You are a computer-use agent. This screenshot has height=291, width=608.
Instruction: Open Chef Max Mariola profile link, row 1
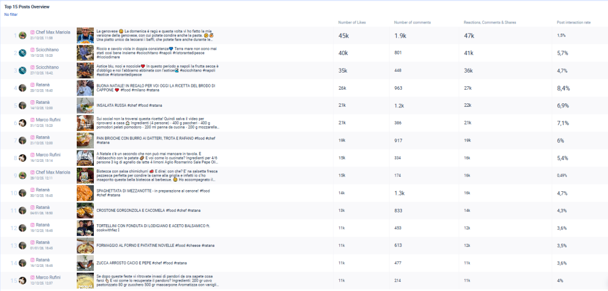(x=53, y=32)
